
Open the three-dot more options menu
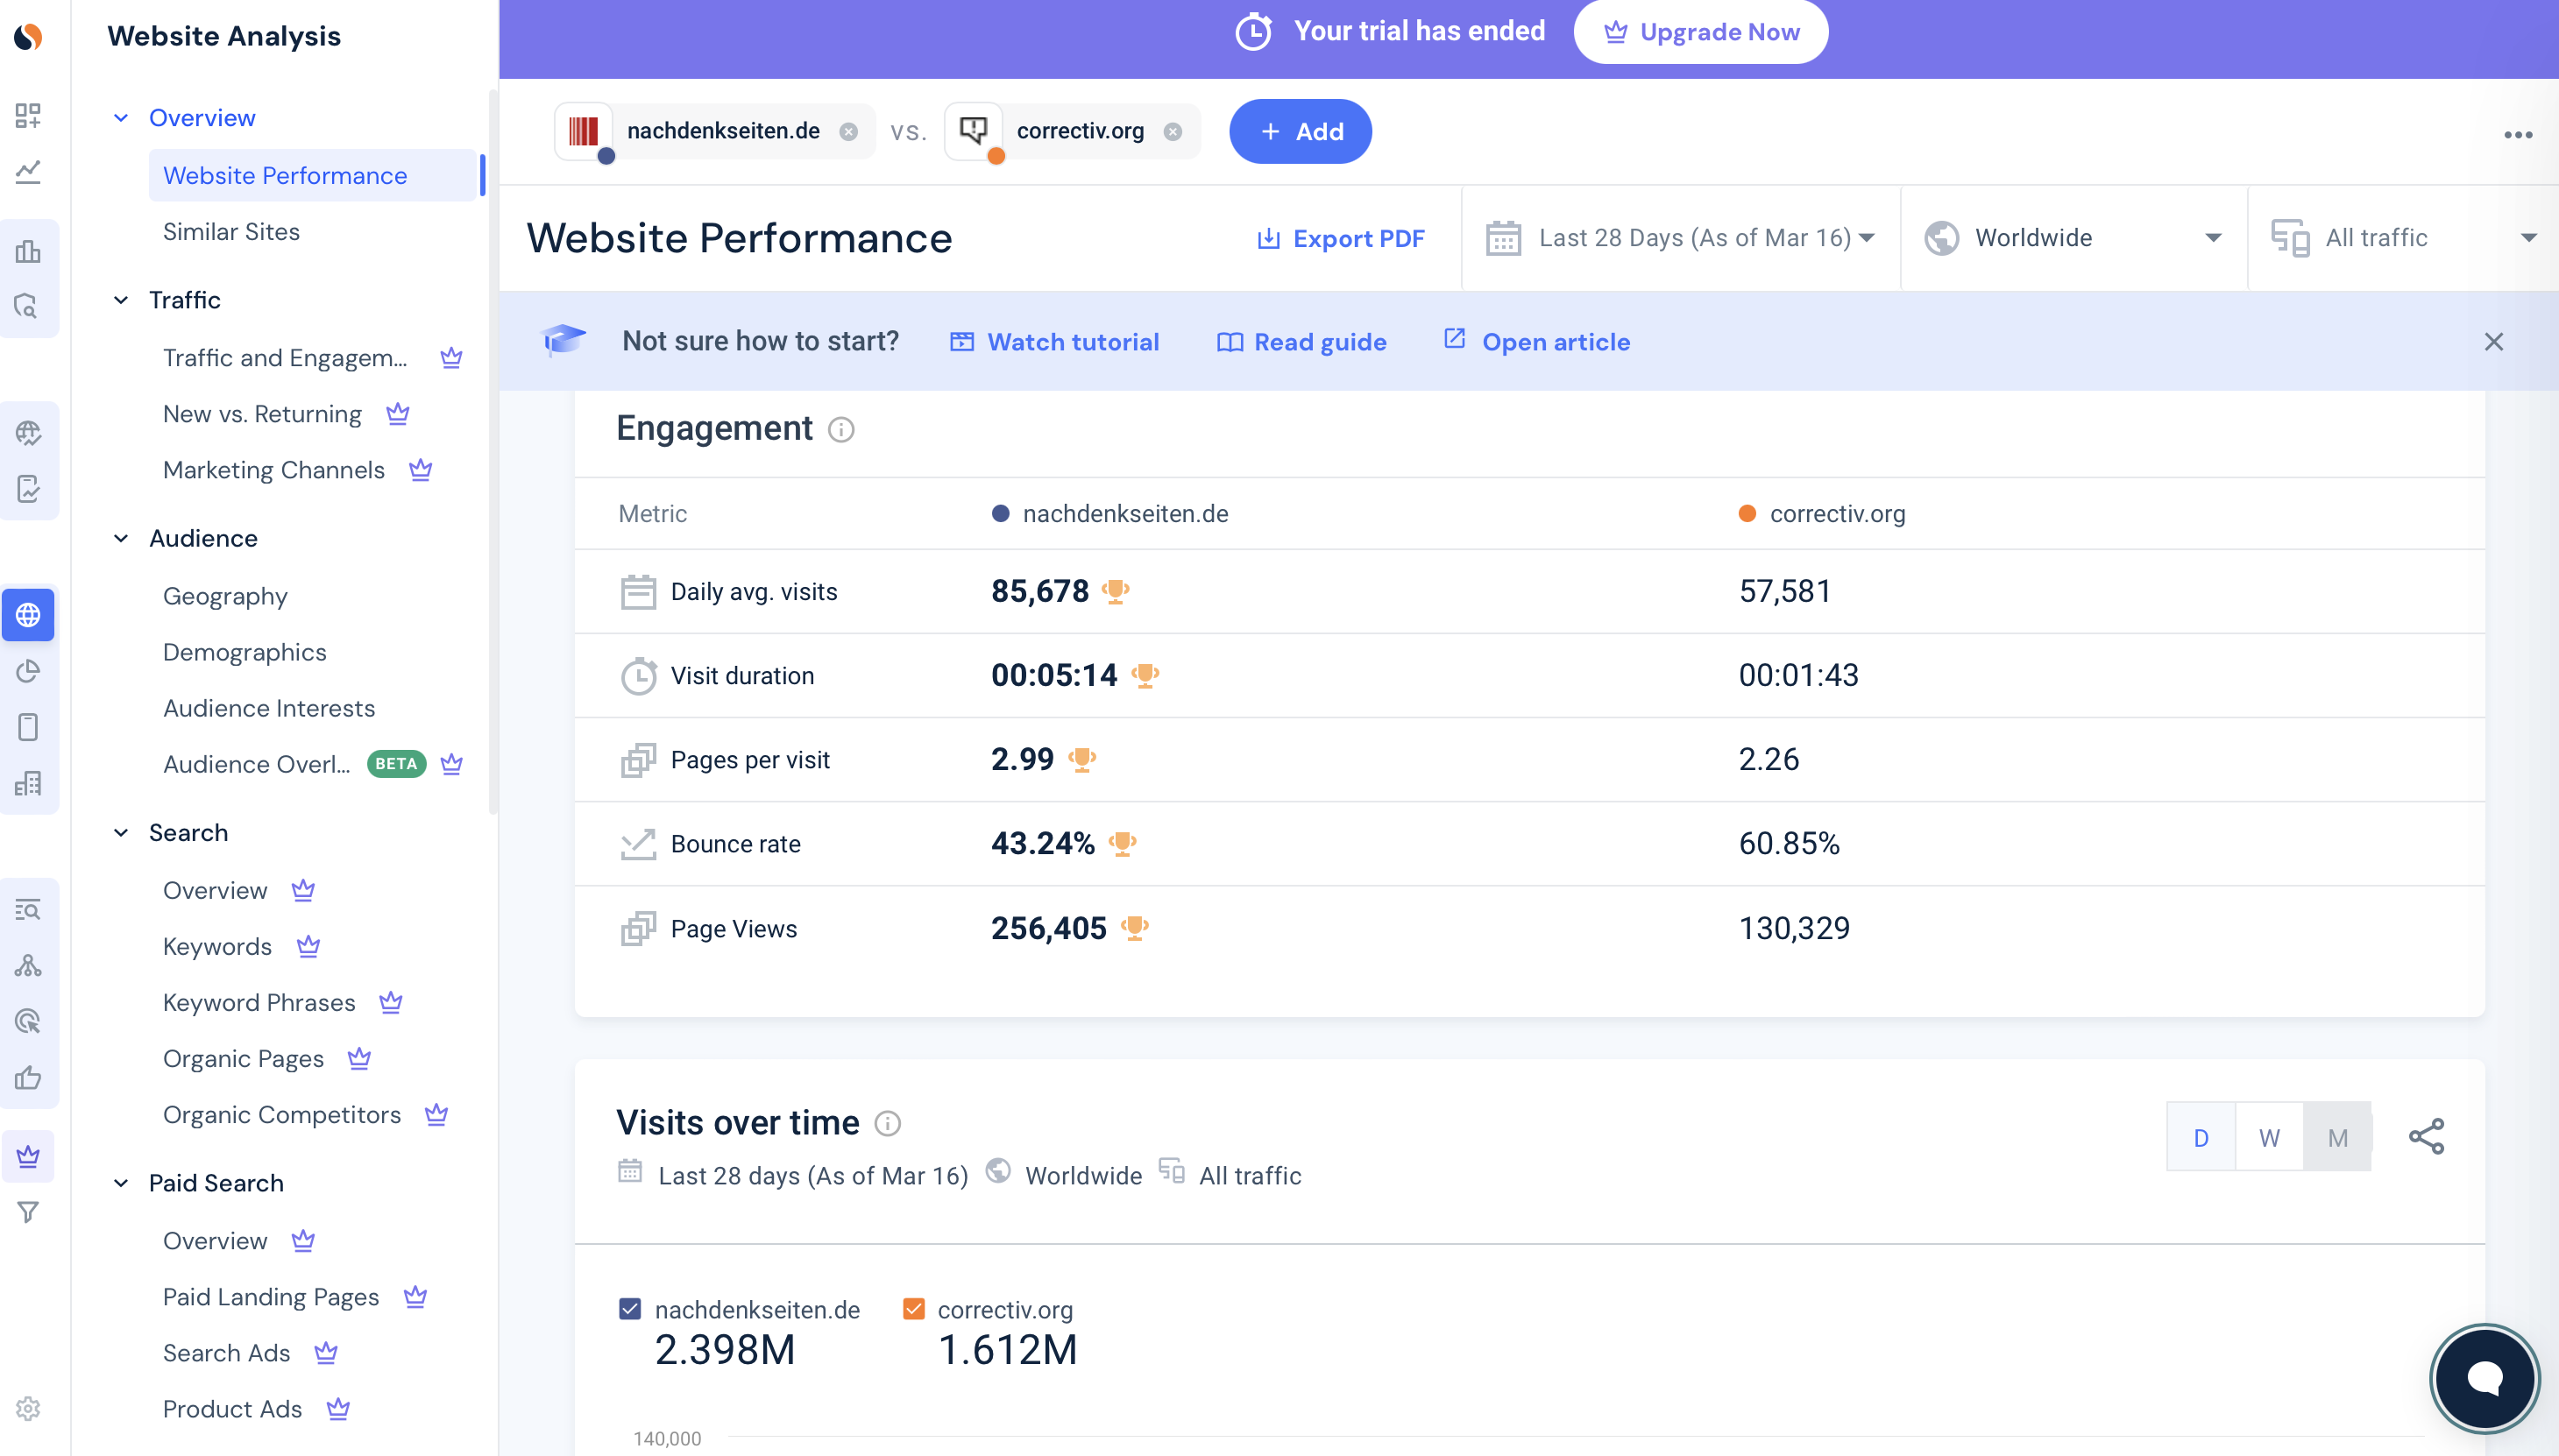(x=2518, y=135)
